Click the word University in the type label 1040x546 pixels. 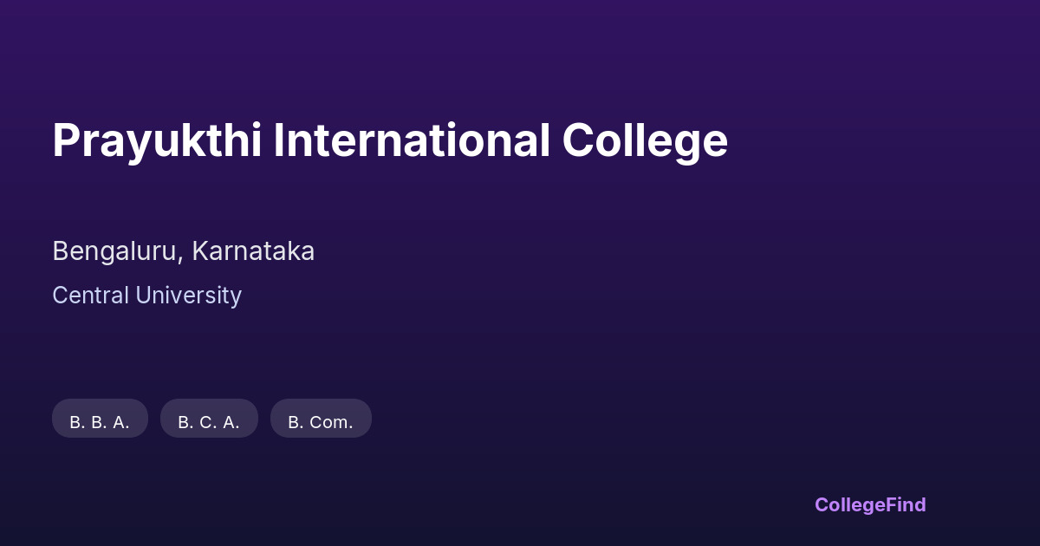point(186,296)
